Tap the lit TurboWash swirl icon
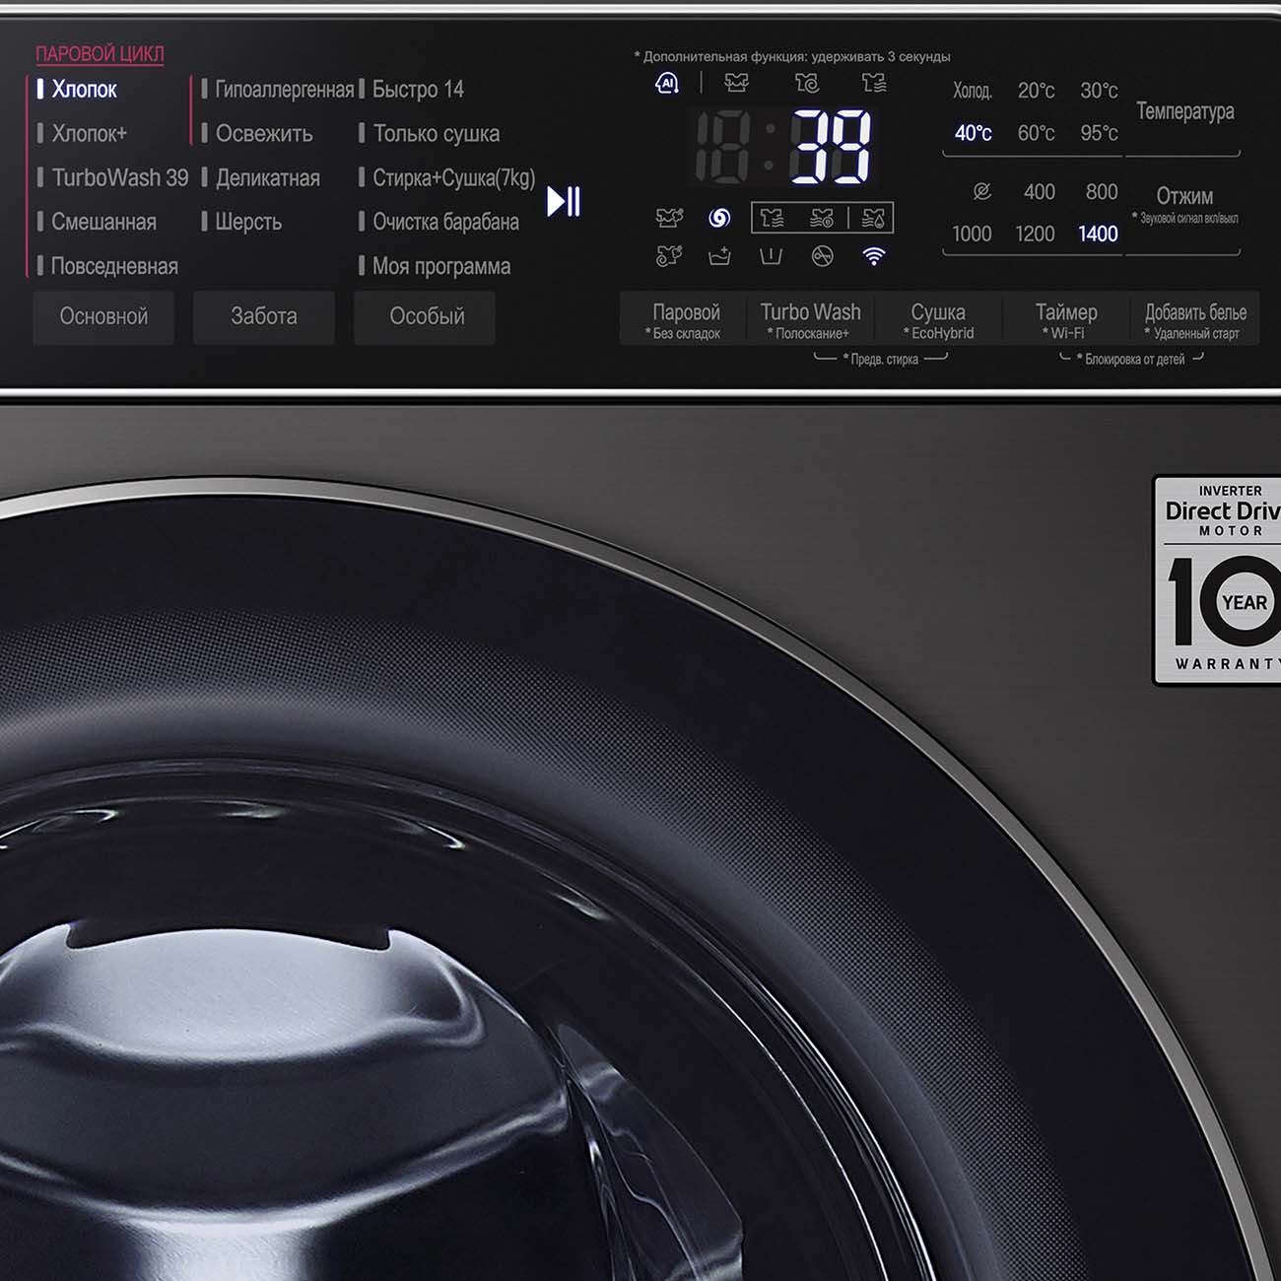The image size is (1281, 1281). pos(719,218)
